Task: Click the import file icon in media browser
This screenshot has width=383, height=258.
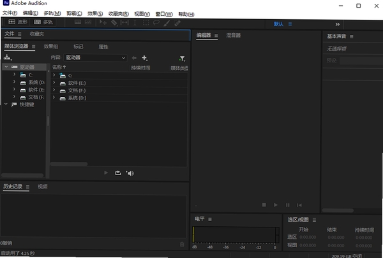Action: [x=8, y=57]
